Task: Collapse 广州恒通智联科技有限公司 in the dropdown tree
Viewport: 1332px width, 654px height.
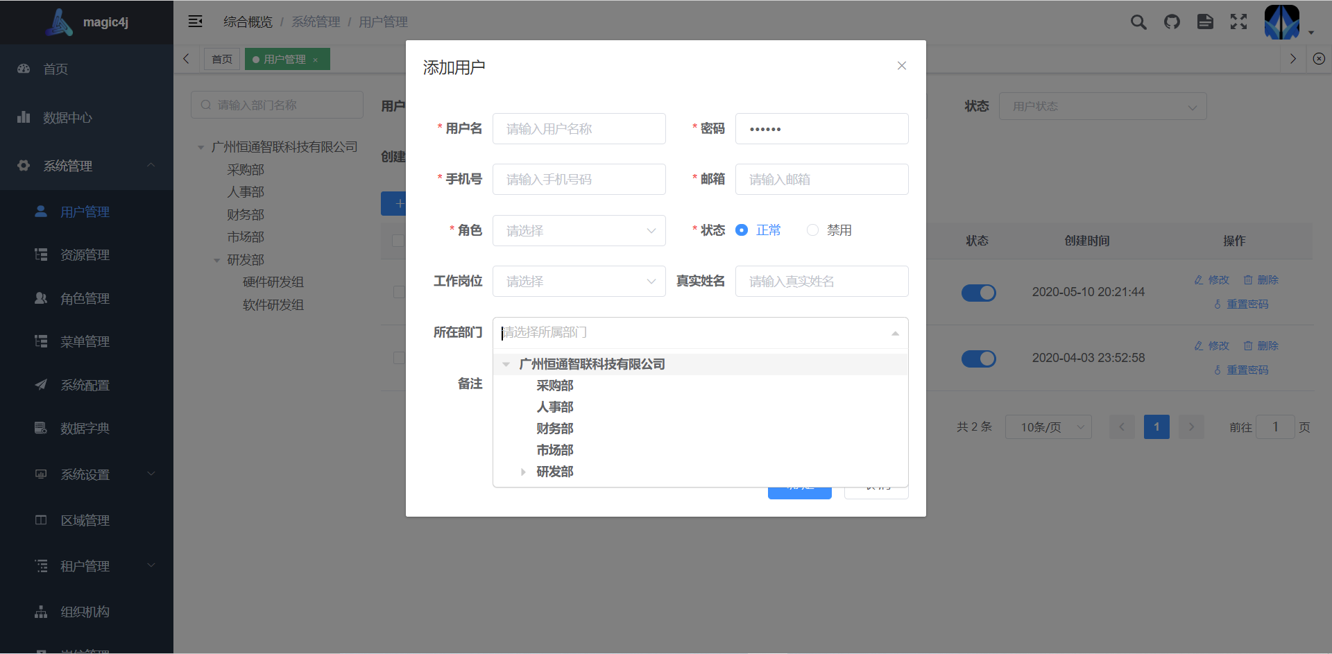Action: tap(506, 364)
